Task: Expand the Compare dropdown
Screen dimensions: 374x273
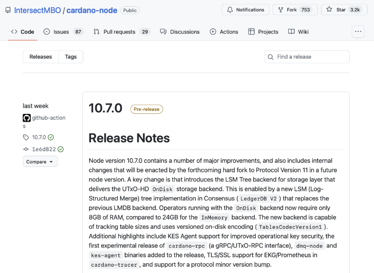Action: point(40,162)
